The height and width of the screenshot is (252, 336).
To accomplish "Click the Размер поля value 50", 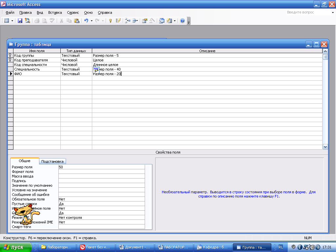I will pos(102,167).
